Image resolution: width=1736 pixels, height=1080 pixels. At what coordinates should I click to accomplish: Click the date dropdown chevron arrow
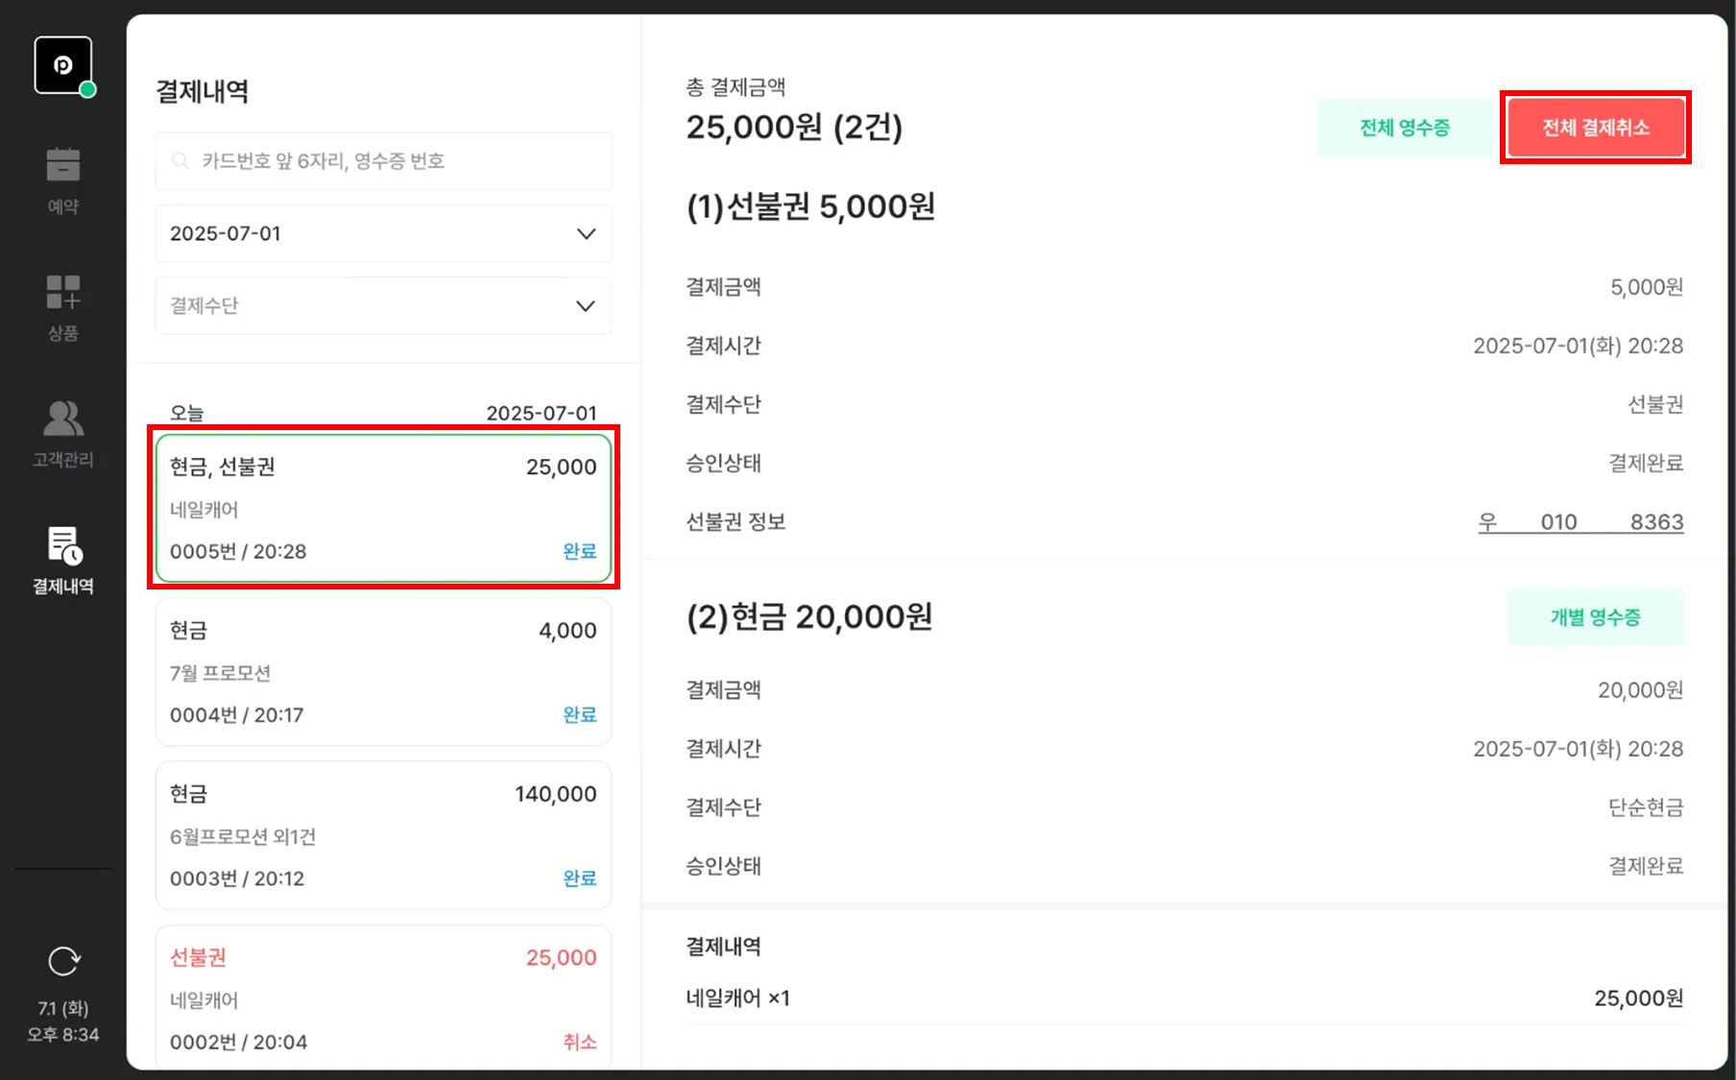pos(586,233)
